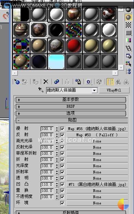Click the Reset Map/Mtl X icon
Image resolution: width=134 pixels, height=214 pixels.
click(x=46, y=82)
